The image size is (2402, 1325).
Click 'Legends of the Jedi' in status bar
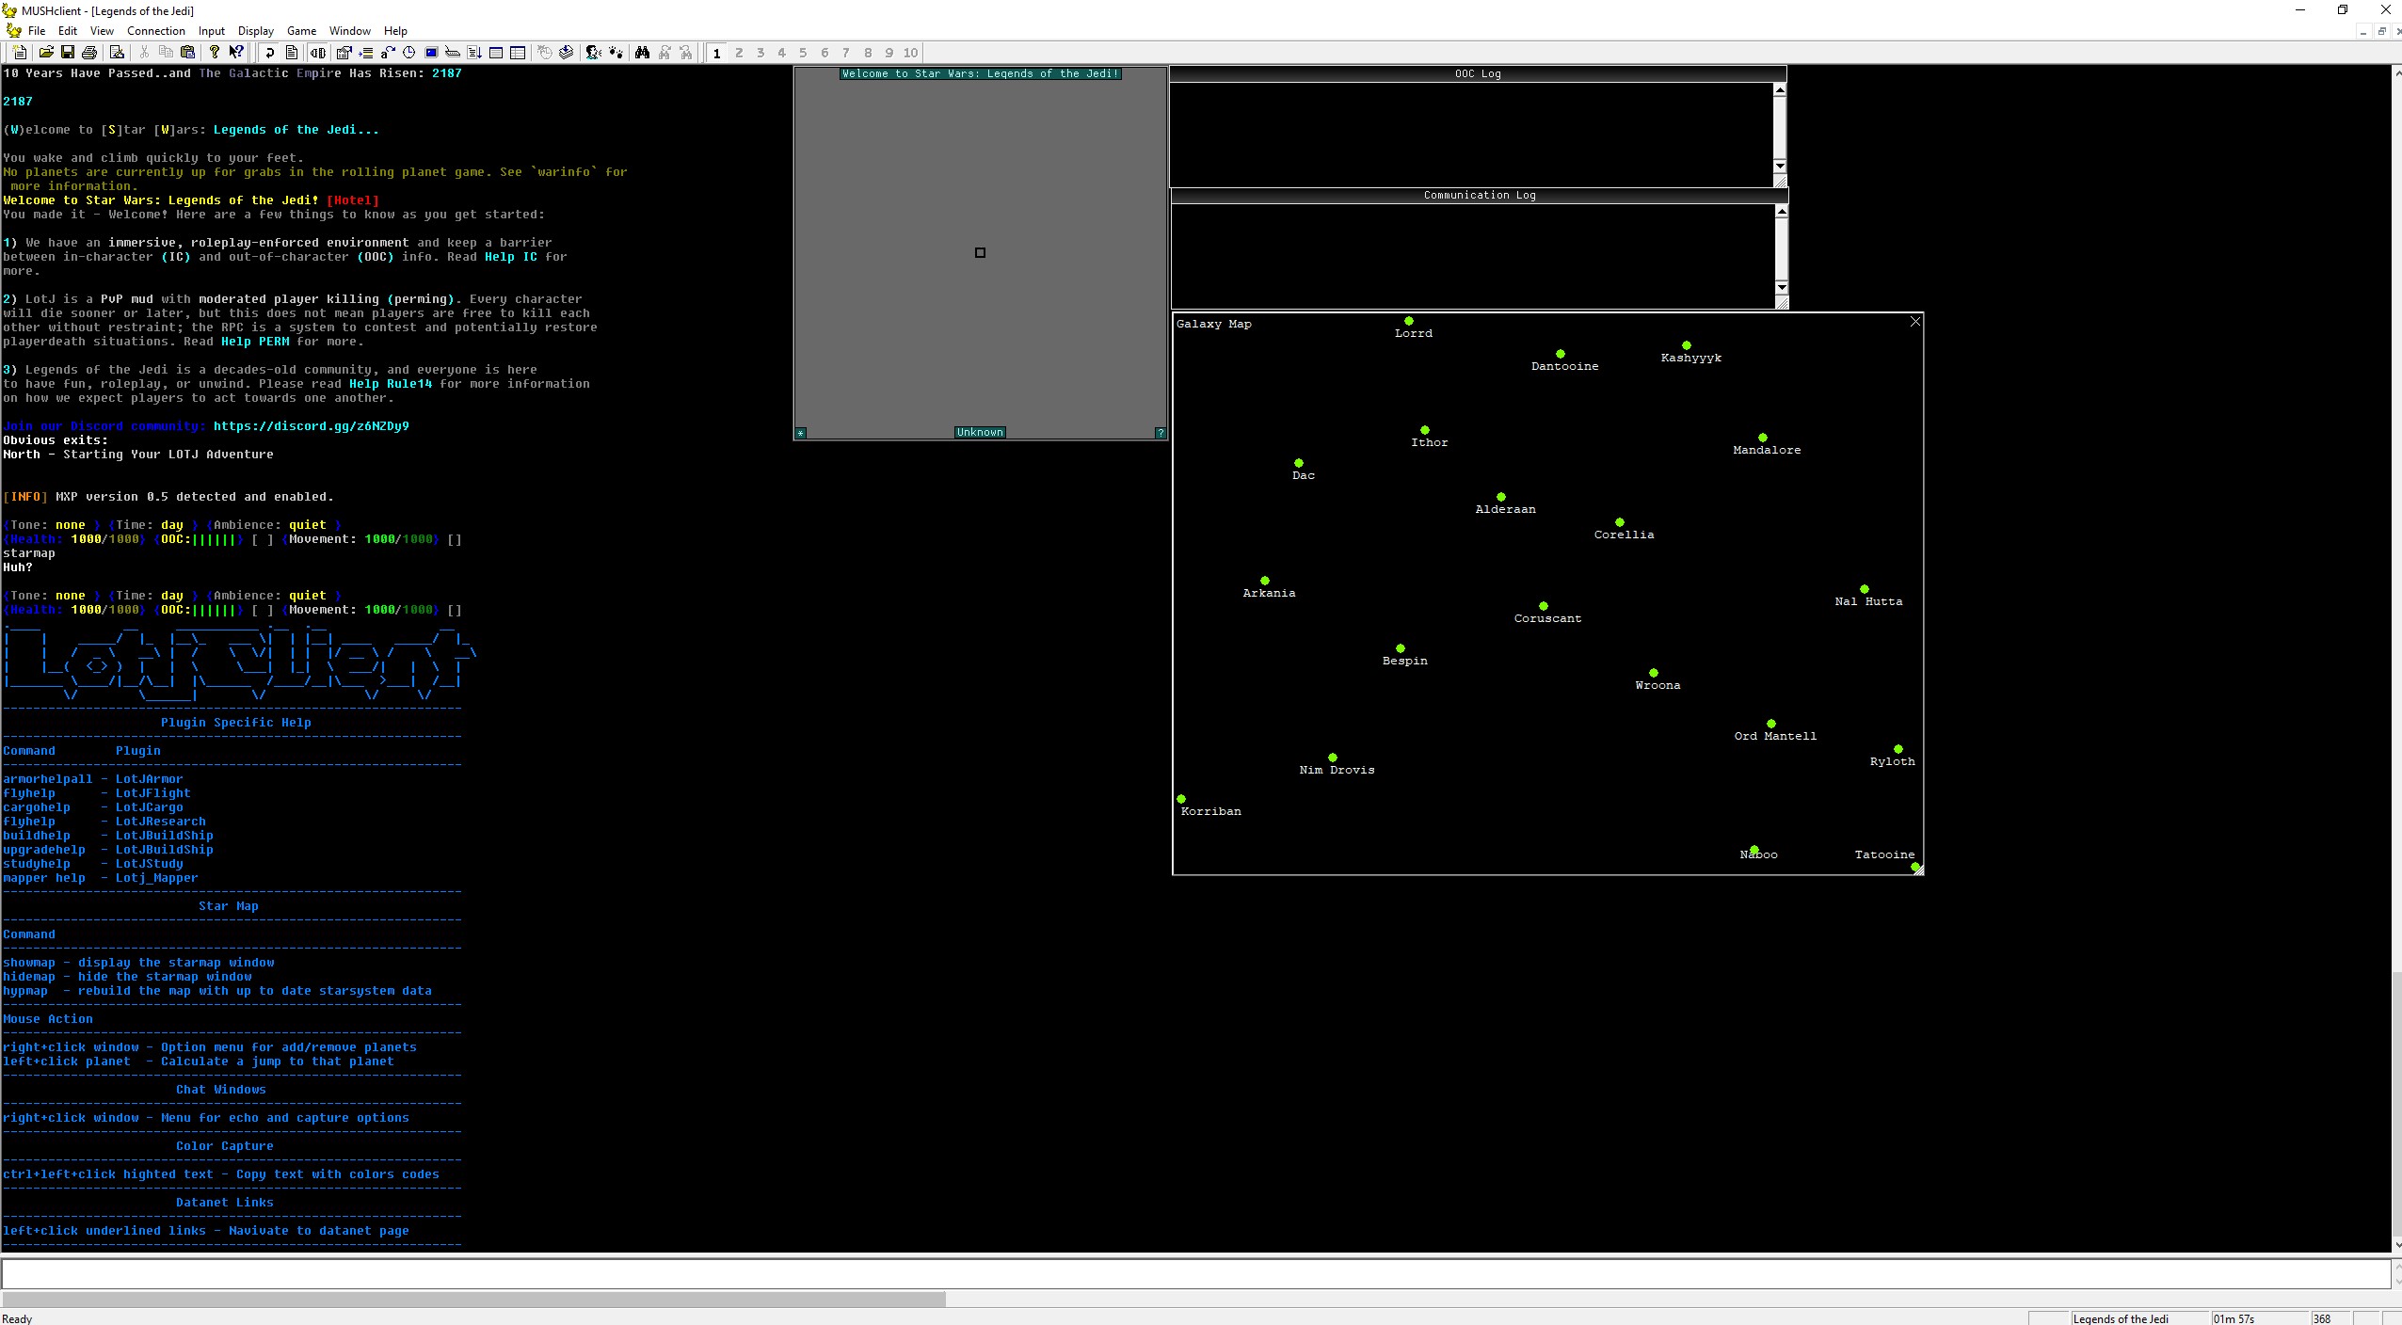click(x=2122, y=1318)
